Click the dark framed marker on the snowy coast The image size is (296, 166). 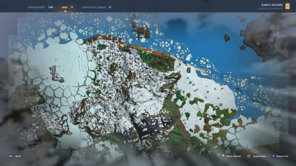(188, 70)
